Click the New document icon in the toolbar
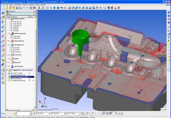The width and height of the screenshot is (171, 118). pos(3,8)
